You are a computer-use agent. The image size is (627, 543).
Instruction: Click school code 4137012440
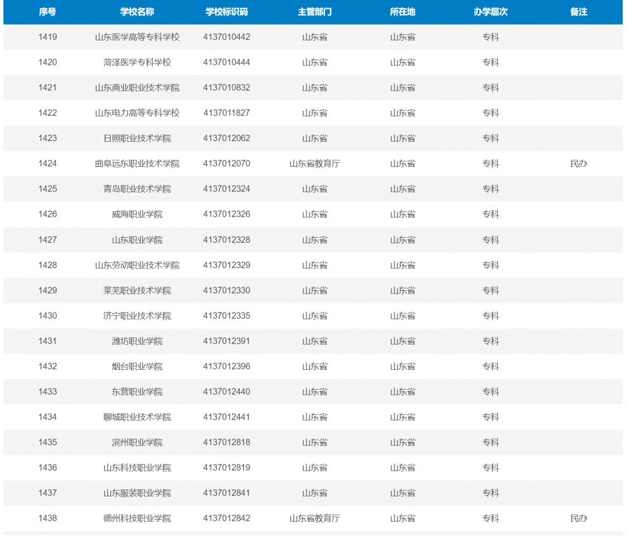(x=227, y=392)
